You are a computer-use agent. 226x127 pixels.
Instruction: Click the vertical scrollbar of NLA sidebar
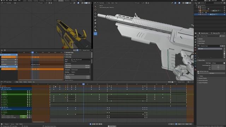[x=92, y=55]
